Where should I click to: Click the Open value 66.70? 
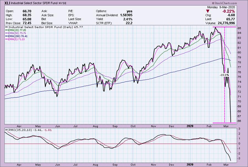pos(27,11)
